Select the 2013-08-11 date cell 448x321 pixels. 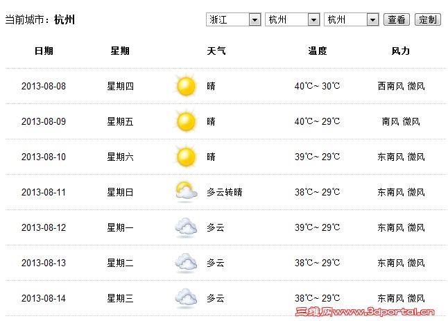coord(44,192)
